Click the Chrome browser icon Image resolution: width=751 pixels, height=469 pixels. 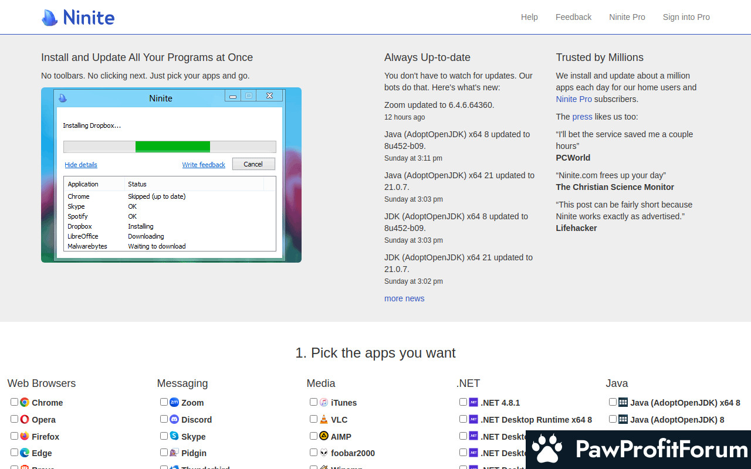pos(25,402)
